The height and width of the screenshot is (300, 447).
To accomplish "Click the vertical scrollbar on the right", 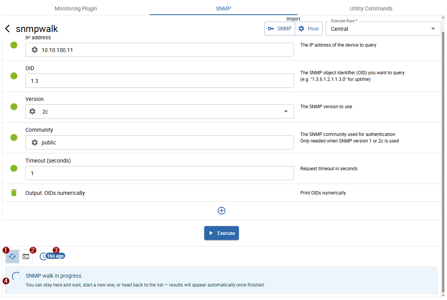I will tap(443, 154).
